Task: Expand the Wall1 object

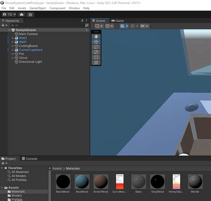Action: (13, 42)
